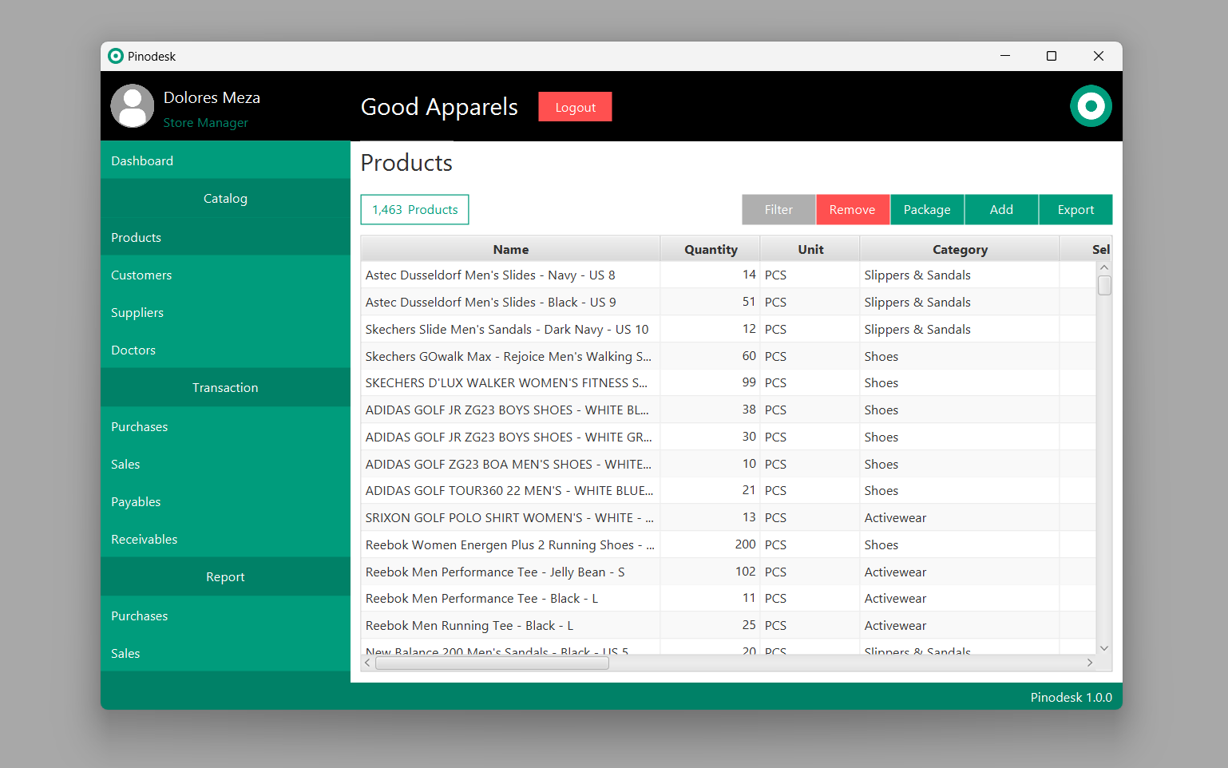Export the product list

1075,209
